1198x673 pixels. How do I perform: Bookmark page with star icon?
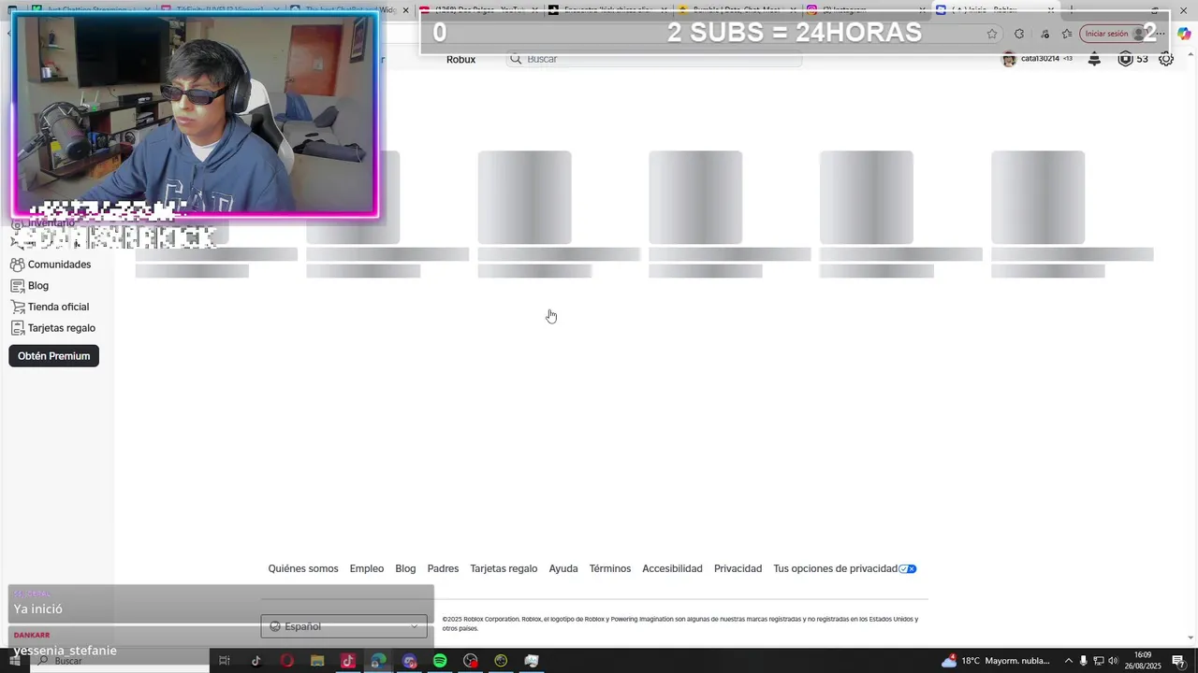pyautogui.click(x=992, y=34)
